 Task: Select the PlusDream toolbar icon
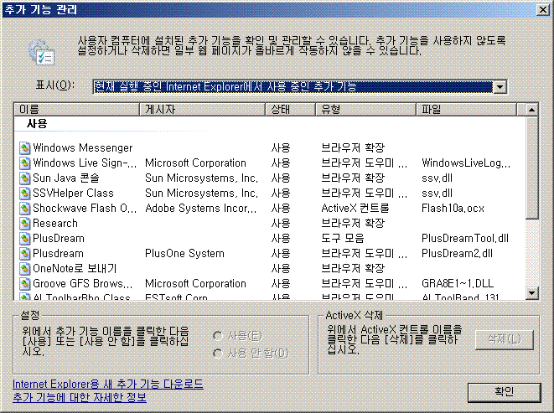[24, 239]
